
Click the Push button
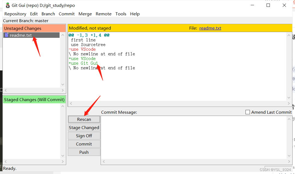84,152
